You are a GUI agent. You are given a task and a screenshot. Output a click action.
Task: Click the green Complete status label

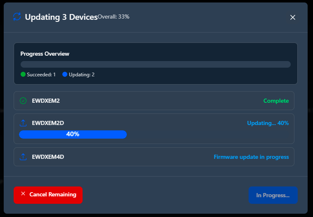[x=276, y=101]
